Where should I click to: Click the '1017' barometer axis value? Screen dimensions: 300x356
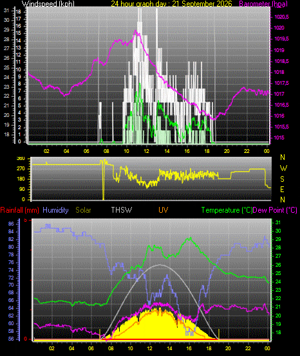click(x=279, y=94)
